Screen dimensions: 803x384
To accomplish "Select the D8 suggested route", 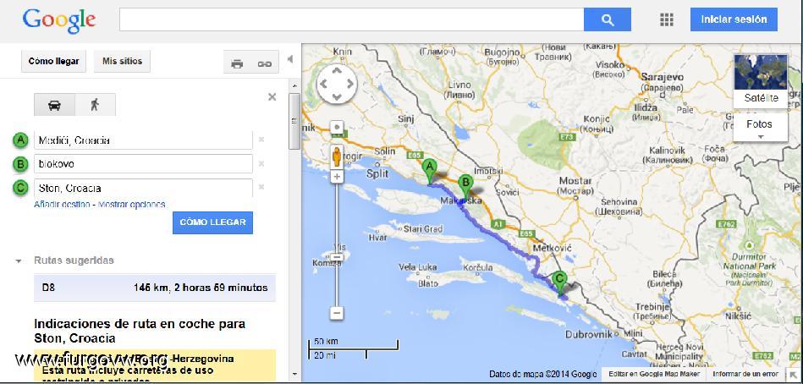I will click(155, 288).
